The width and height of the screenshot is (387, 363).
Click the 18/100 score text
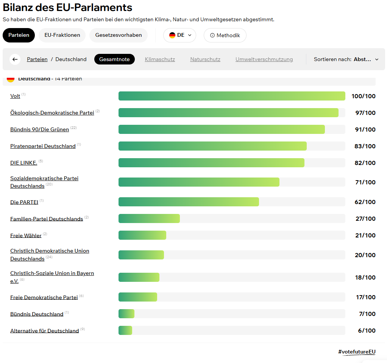point(365,277)
